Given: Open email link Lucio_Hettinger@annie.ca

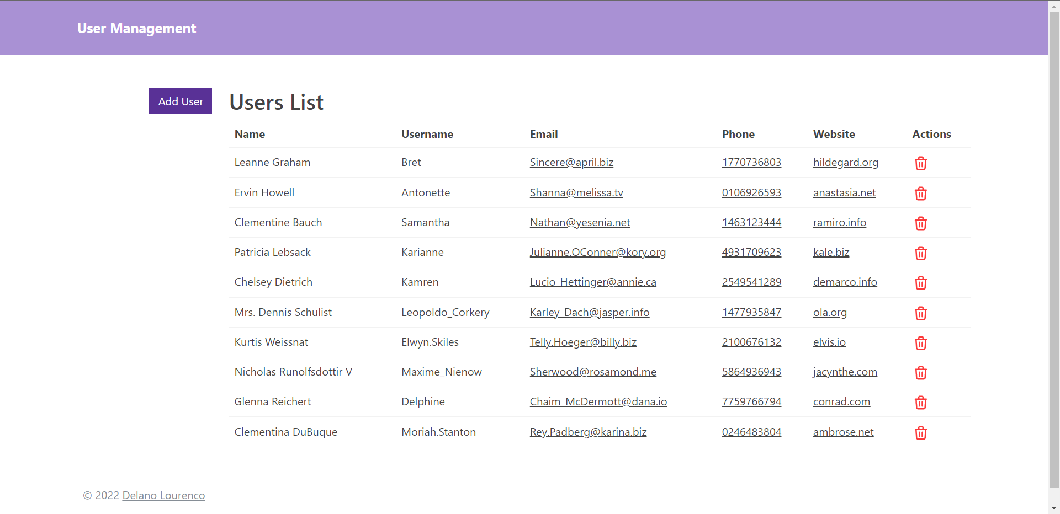Looking at the screenshot, I should (593, 282).
